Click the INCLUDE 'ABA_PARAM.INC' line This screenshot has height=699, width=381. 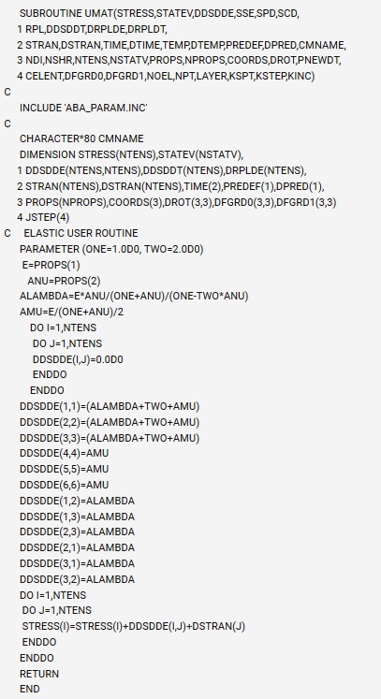pos(83,108)
